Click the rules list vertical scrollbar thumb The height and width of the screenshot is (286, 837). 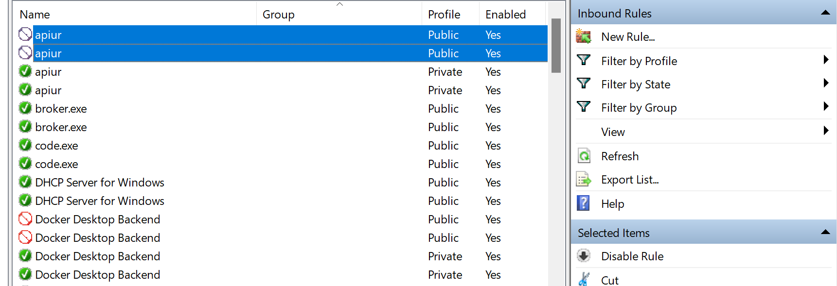point(556,46)
